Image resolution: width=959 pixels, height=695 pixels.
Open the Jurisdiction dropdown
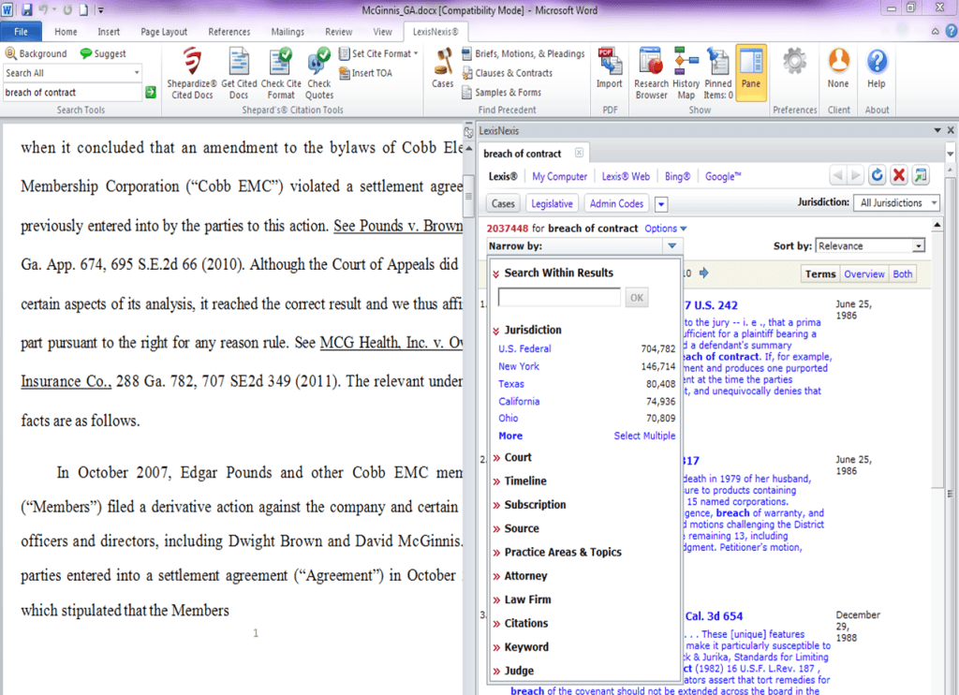pyautogui.click(x=897, y=203)
